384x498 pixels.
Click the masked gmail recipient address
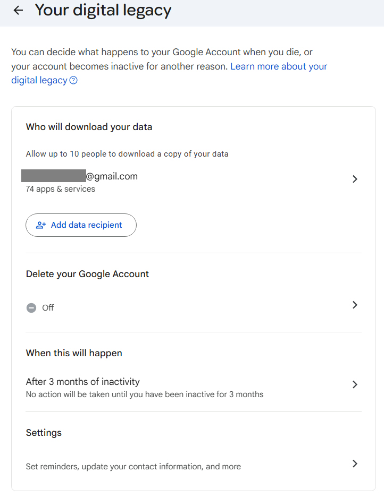coord(80,176)
